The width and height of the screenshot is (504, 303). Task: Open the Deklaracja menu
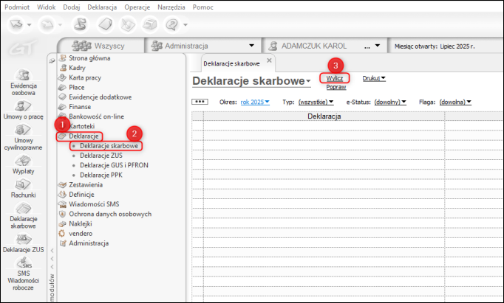coord(102,7)
